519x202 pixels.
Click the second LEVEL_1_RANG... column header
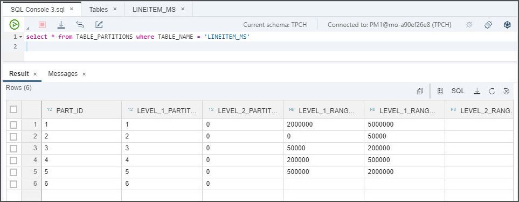tap(404, 110)
